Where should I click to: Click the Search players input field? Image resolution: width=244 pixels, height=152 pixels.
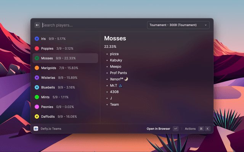click(x=91, y=25)
